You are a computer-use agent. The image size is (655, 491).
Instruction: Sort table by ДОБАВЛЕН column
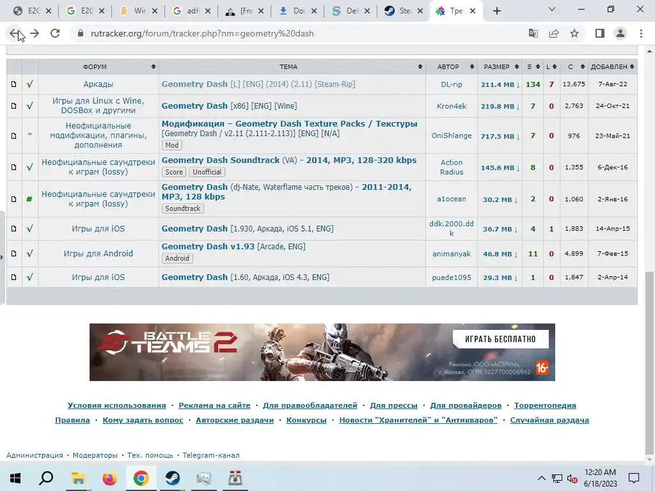612,66
